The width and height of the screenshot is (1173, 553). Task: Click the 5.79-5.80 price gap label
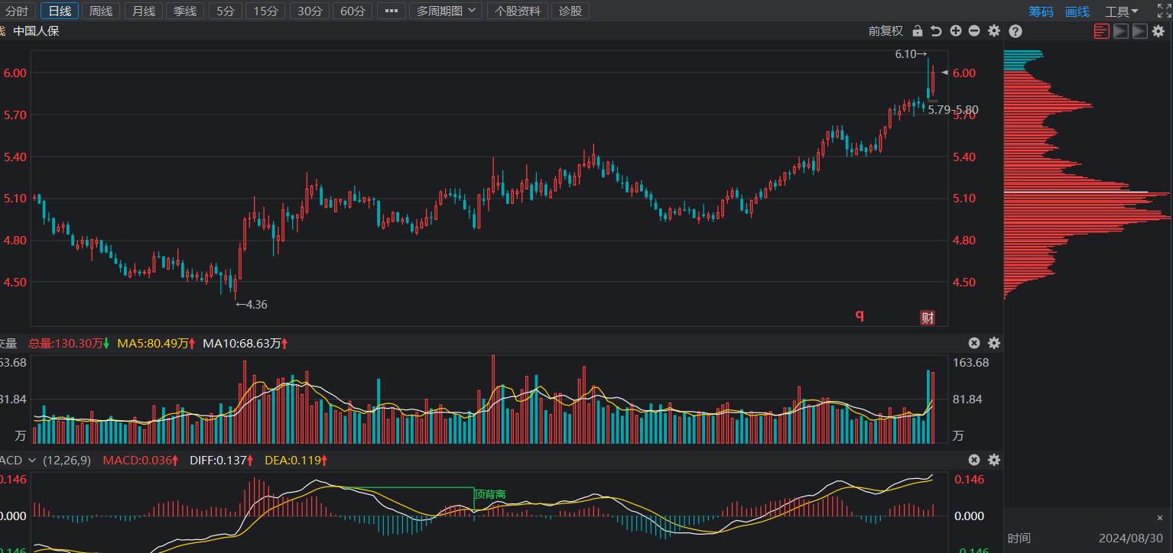953,109
